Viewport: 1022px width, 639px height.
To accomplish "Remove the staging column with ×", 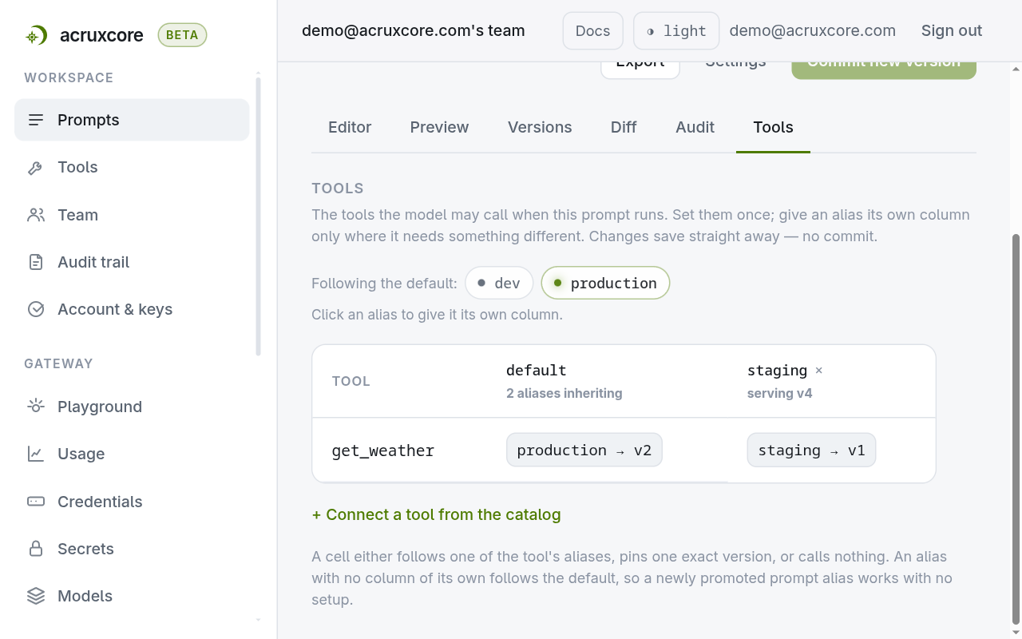I will coord(818,371).
